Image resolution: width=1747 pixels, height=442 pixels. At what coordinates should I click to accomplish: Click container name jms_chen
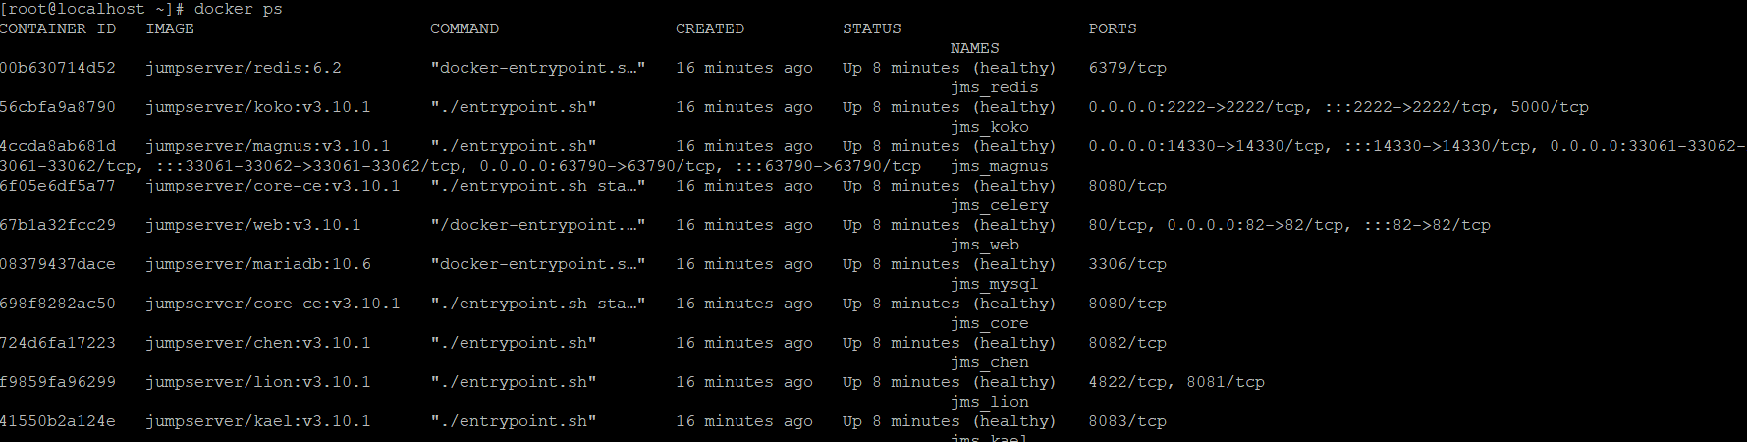pos(990,362)
